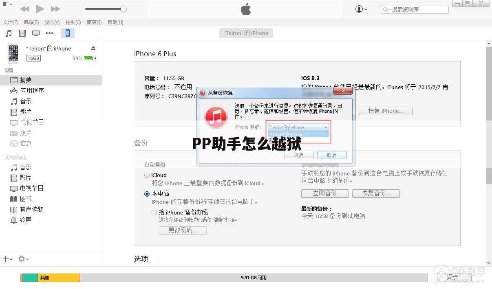
Task: Open the TV Shows monitor icon in the toolbar
Action: [36, 33]
